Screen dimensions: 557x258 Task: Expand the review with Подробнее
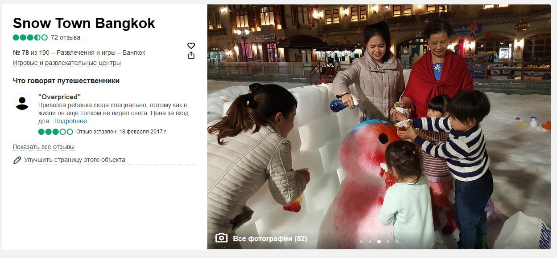70,121
